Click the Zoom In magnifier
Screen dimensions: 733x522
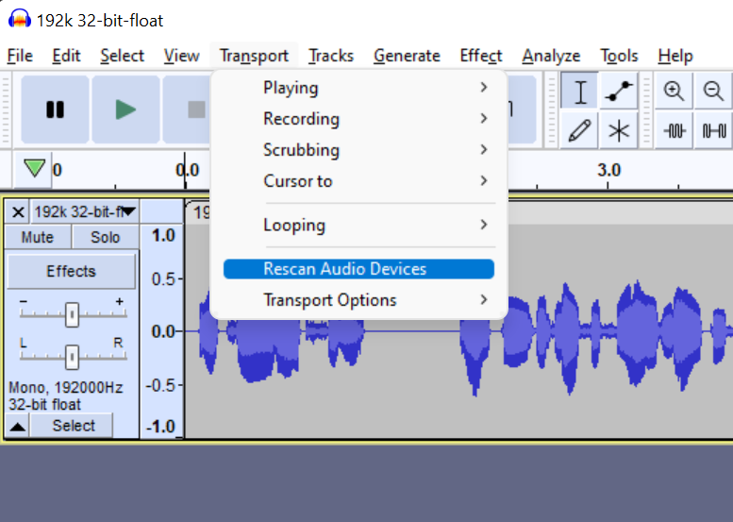(675, 91)
